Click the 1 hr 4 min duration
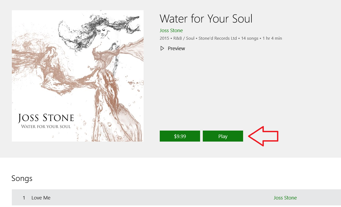The width and height of the screenshot is (341, 207). tap(272, 38)
